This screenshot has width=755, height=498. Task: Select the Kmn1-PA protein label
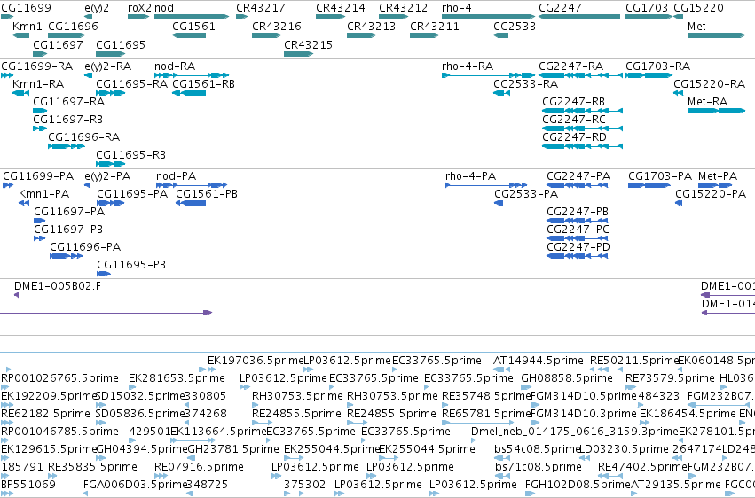pos(43,194)
